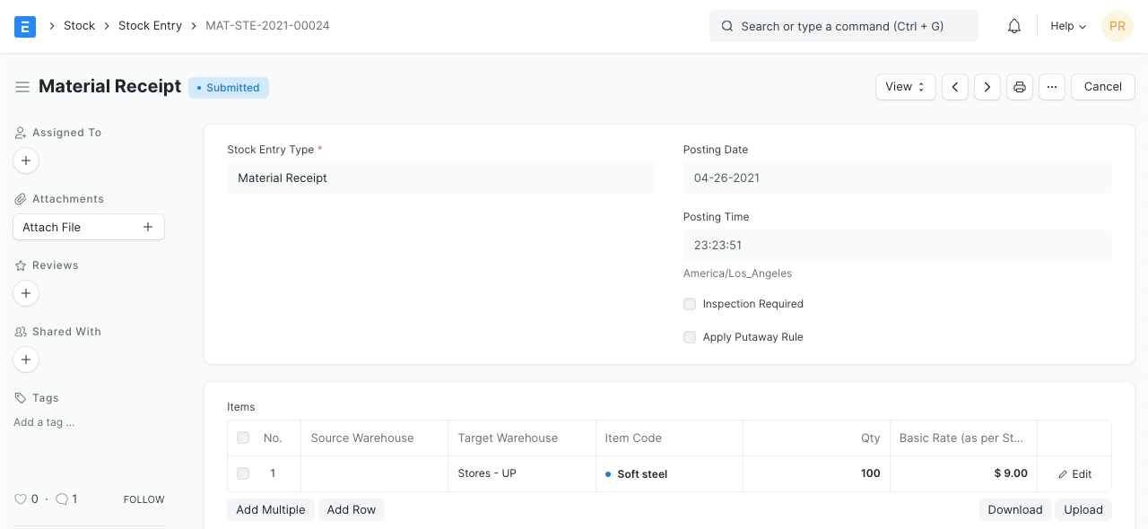Open the notifications bell

pos(1014,26)
